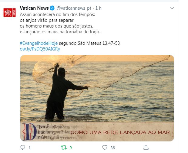Click the tweet text about anjos
The width and height of the screenshot is (188, 153).
pos(60,23)
